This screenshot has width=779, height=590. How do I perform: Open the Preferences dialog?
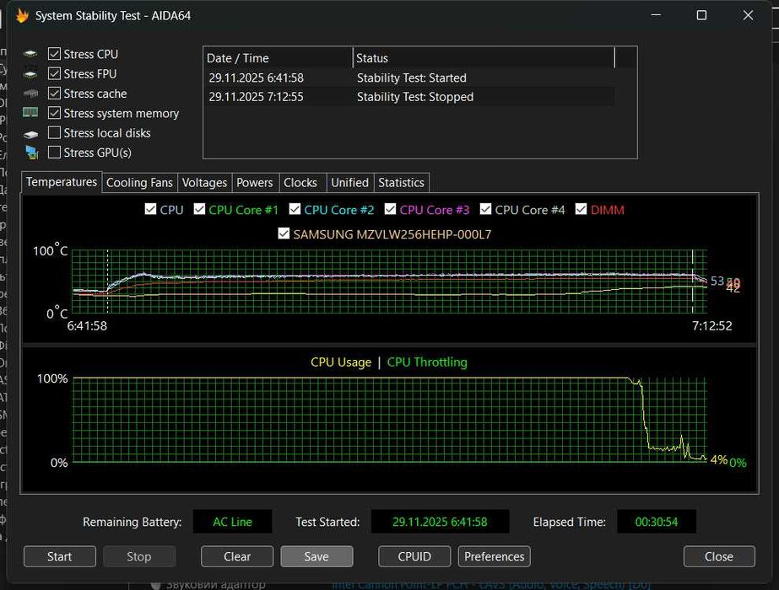pos(494,556)
